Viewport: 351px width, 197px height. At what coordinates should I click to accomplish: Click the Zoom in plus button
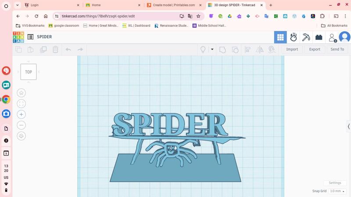click(21, 114)
